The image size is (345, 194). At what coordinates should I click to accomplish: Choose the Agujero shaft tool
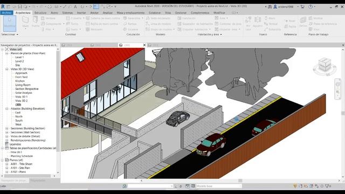pyautogui.click(x=258, y=22)
